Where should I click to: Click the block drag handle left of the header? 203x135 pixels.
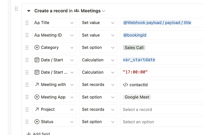[16, 9]
